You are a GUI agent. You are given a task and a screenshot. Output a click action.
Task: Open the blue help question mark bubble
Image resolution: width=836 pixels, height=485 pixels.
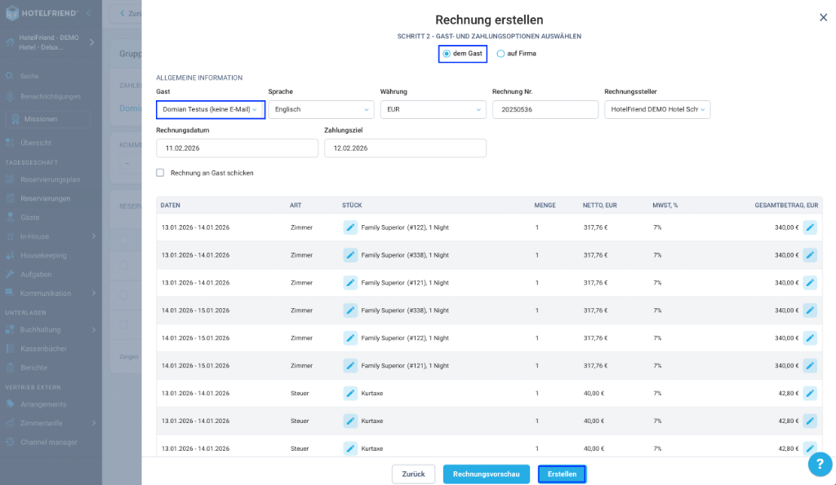click(x=820, y=465)
